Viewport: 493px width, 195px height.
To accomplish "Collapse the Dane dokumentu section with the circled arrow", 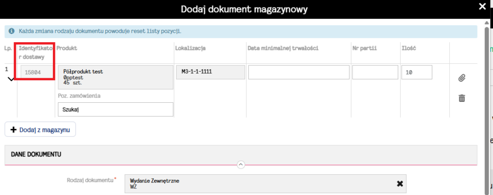I will [x=241, y=165].
